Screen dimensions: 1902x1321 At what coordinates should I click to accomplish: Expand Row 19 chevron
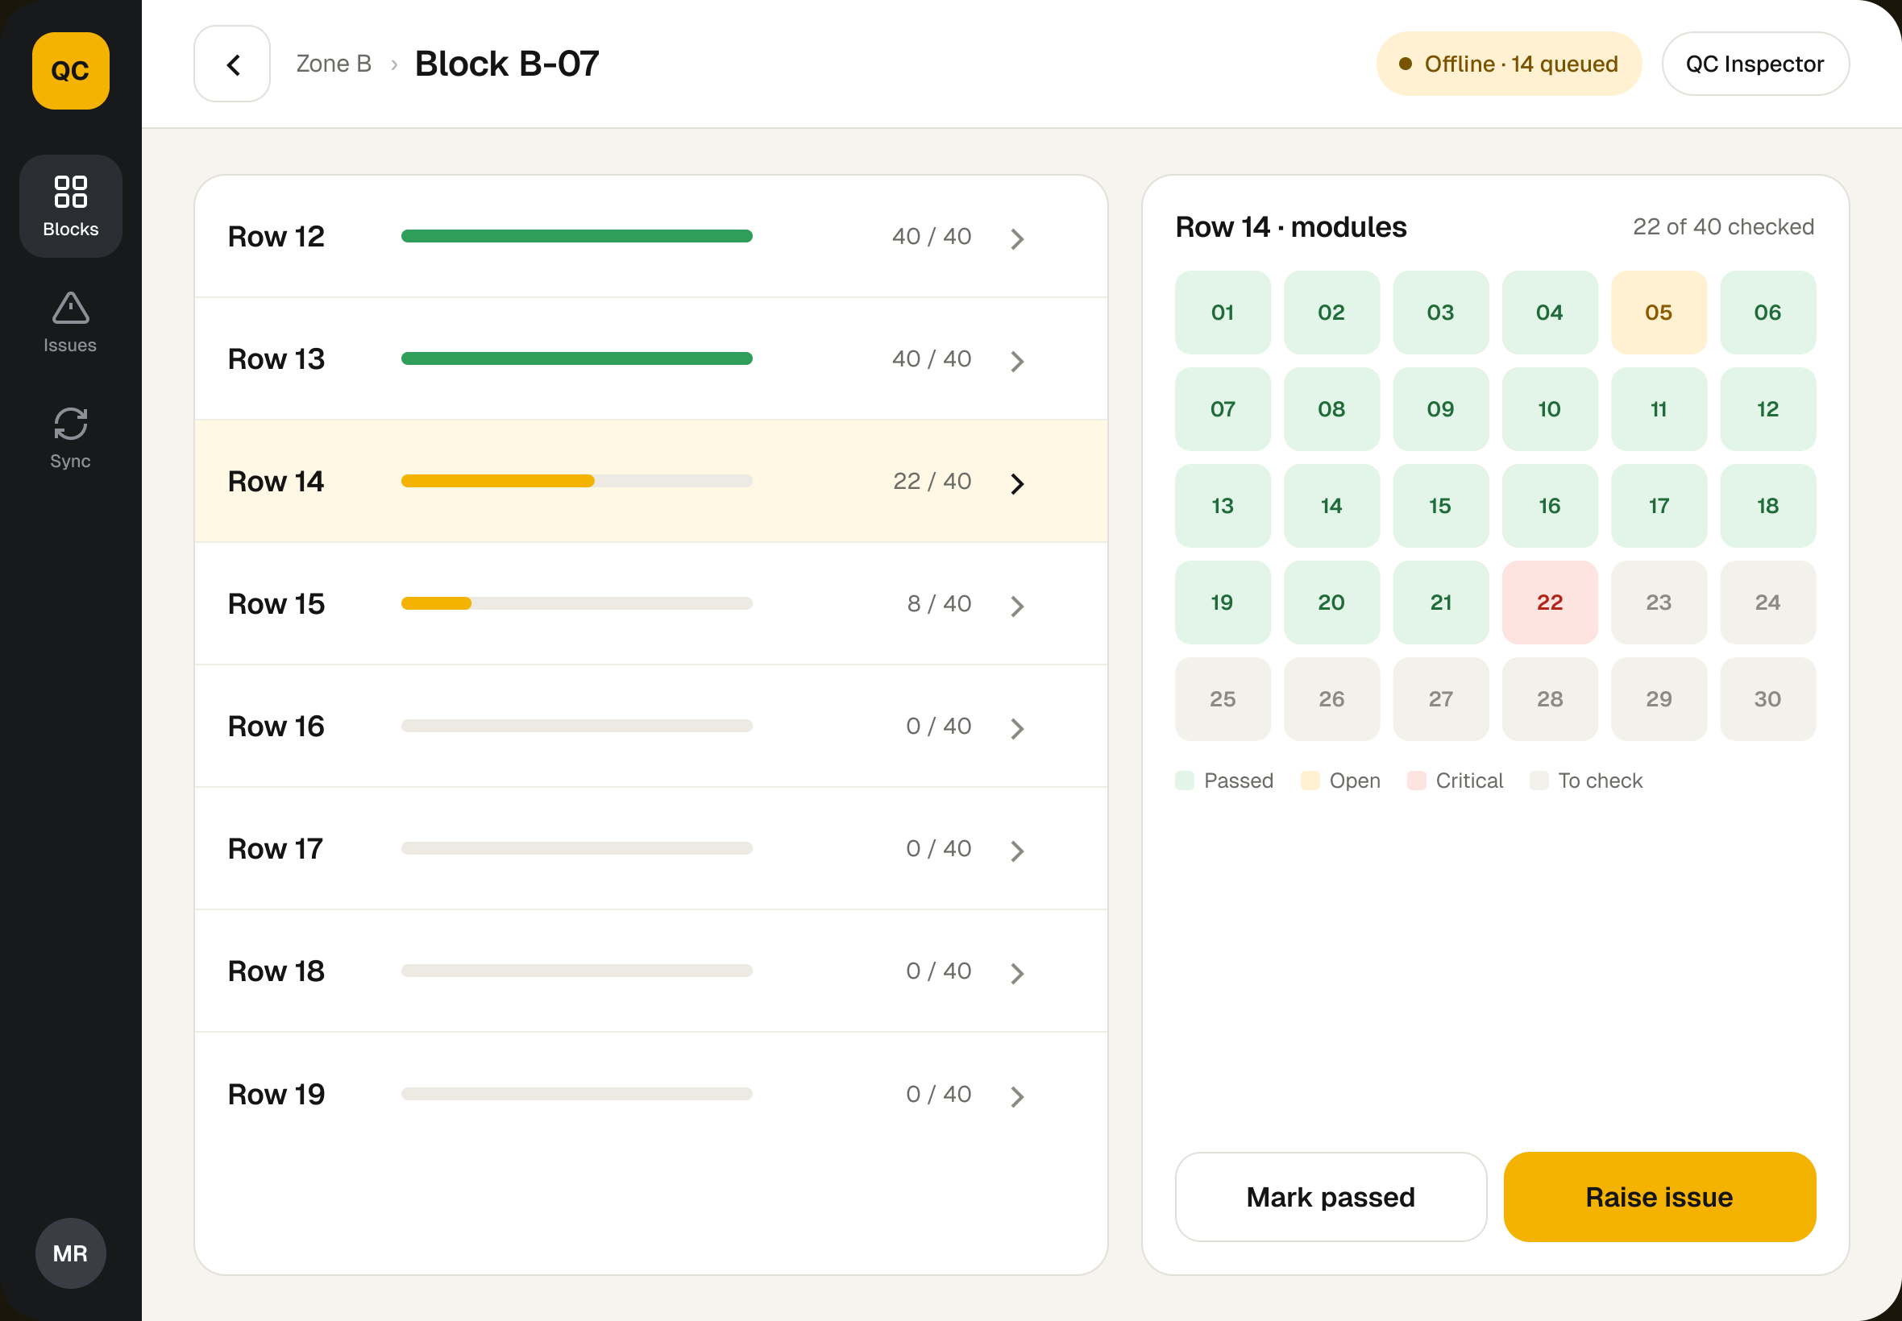tap(1018, 1097)
